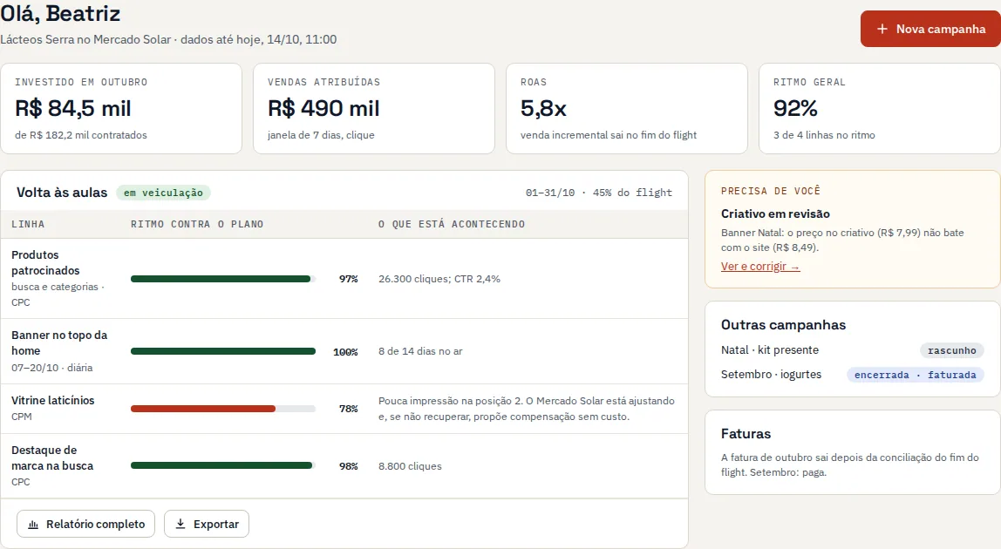Screen dimensions: 1001x549
Task: Click the Destaque de marca 98% progress bar
Action: 223,466
